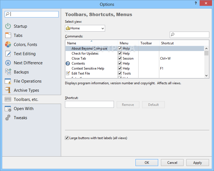Uncheck Large buttons with text labels

click(67, 138)
